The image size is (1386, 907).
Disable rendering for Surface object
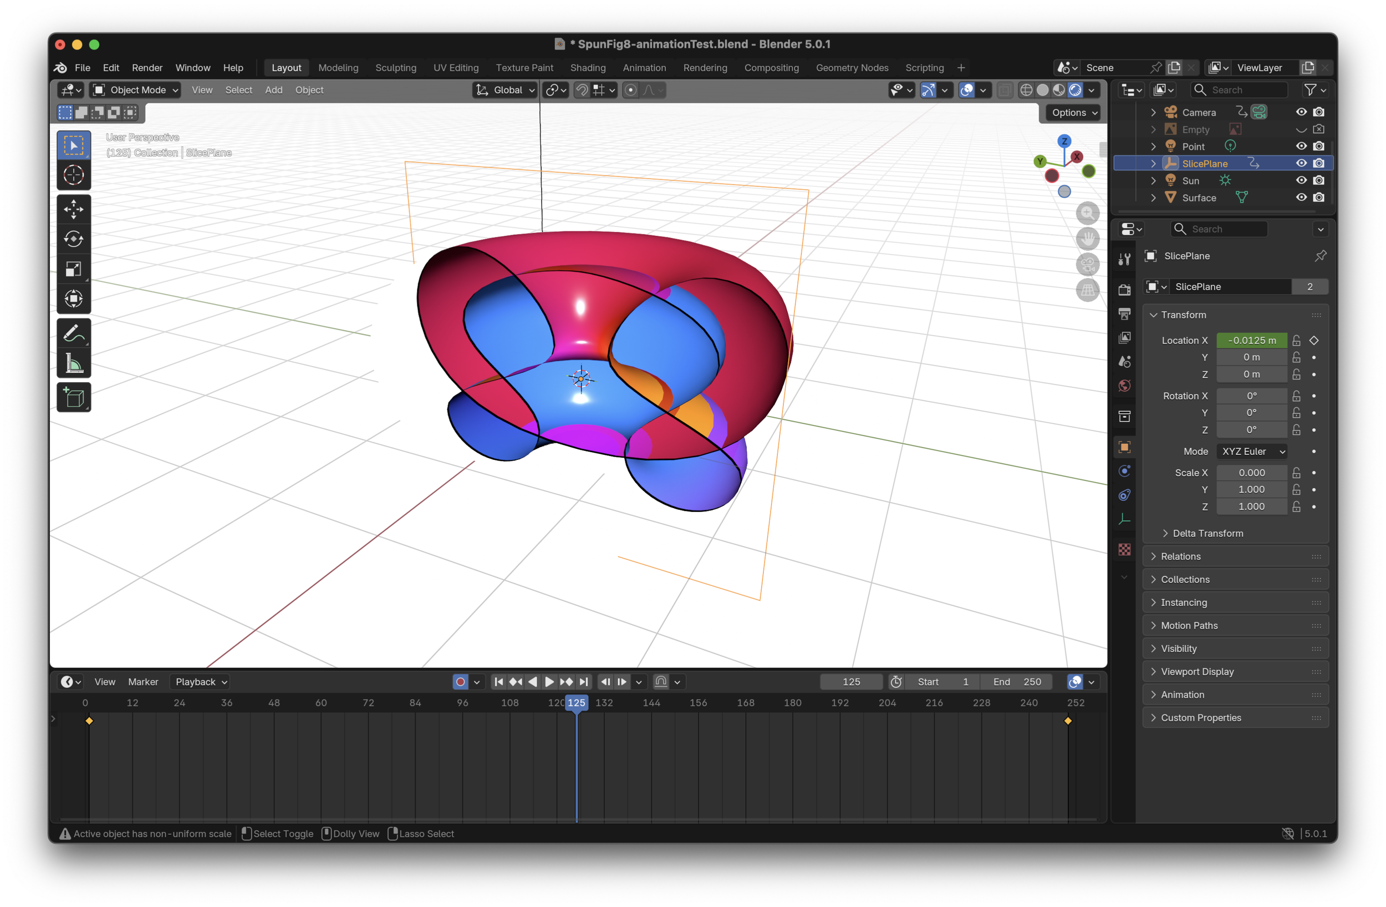coord(1318,197)
